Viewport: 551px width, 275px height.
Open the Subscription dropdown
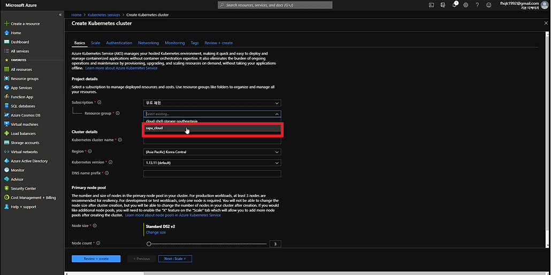tap(212, 103)
